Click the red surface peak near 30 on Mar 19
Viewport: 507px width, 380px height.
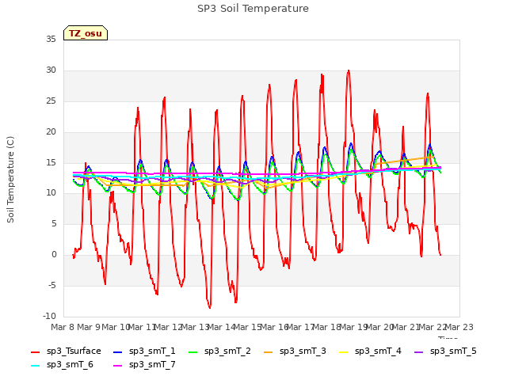pyautogui.click(x=349, y=70)
